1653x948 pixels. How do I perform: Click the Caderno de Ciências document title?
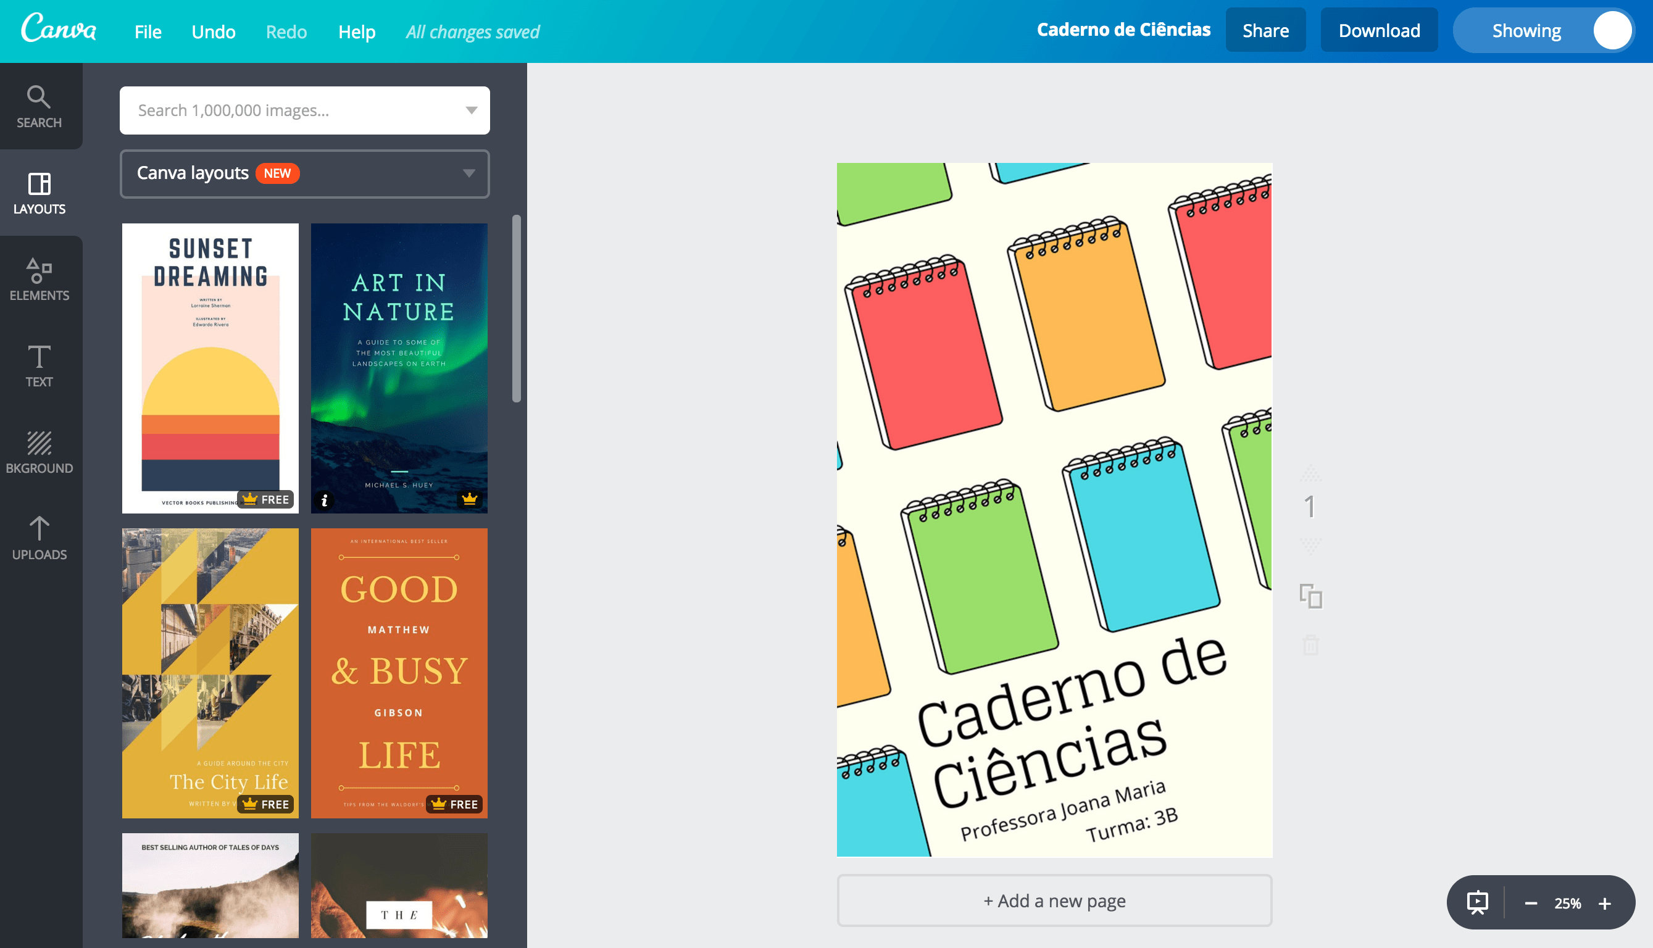coord(1123,30)
